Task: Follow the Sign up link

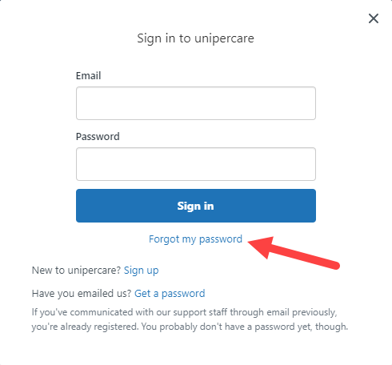Action: pyautogui.click(x=142, y=271)
